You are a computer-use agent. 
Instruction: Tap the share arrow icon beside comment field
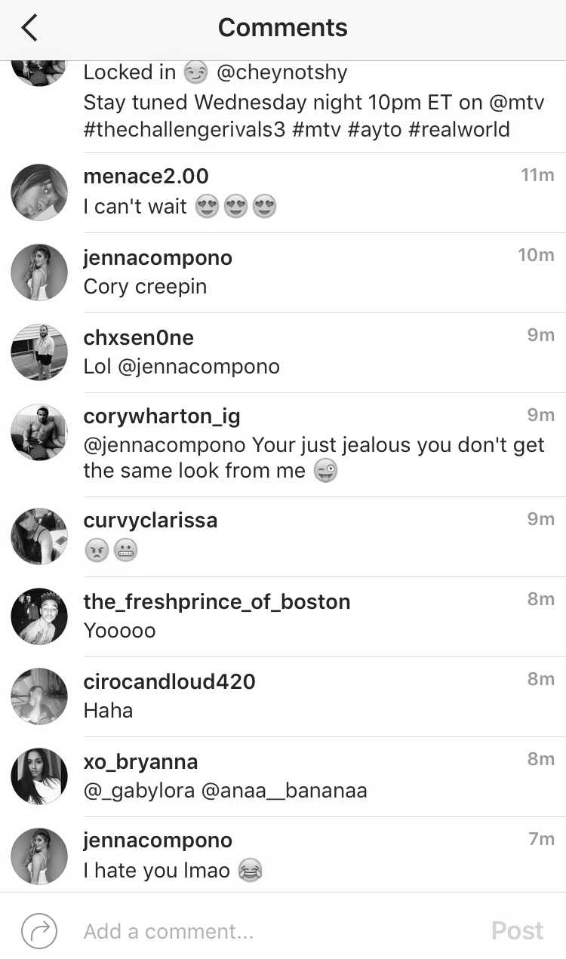click(x=39, y=930)
